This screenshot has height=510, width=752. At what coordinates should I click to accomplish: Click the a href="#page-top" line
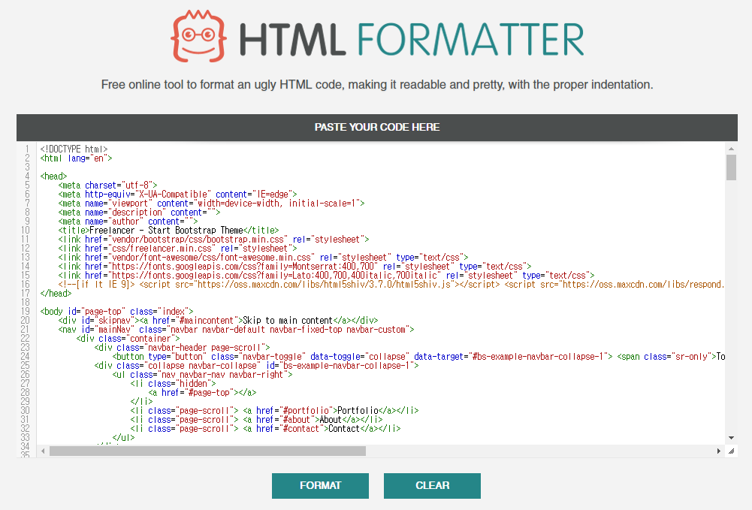(x=202, y=393)
